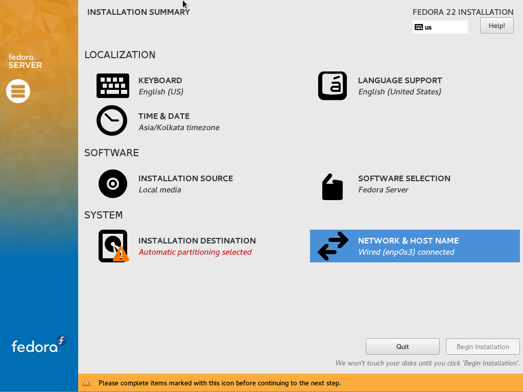The width and height of the screenshot is (523, 392).
Task: Click 'English (United States)' language text
Action: tap(399, 92)
